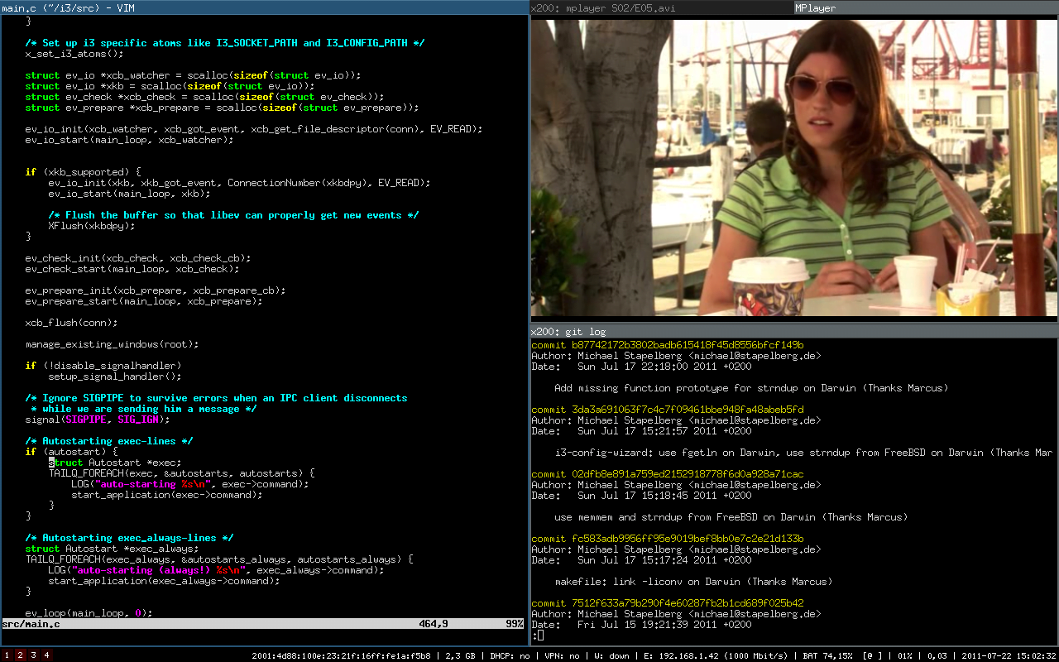
Task: Focus the 'git log' window title bar
Action: (793, 331)
